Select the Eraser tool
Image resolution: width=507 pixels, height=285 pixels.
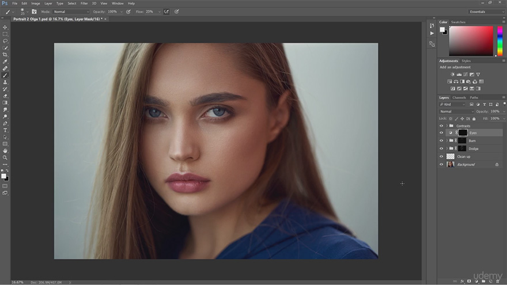click(x=5, y=96)
